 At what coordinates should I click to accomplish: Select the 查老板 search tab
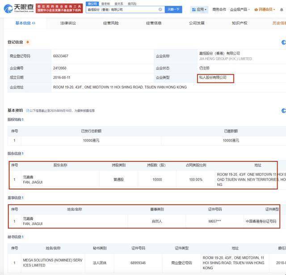coord(105,4)
